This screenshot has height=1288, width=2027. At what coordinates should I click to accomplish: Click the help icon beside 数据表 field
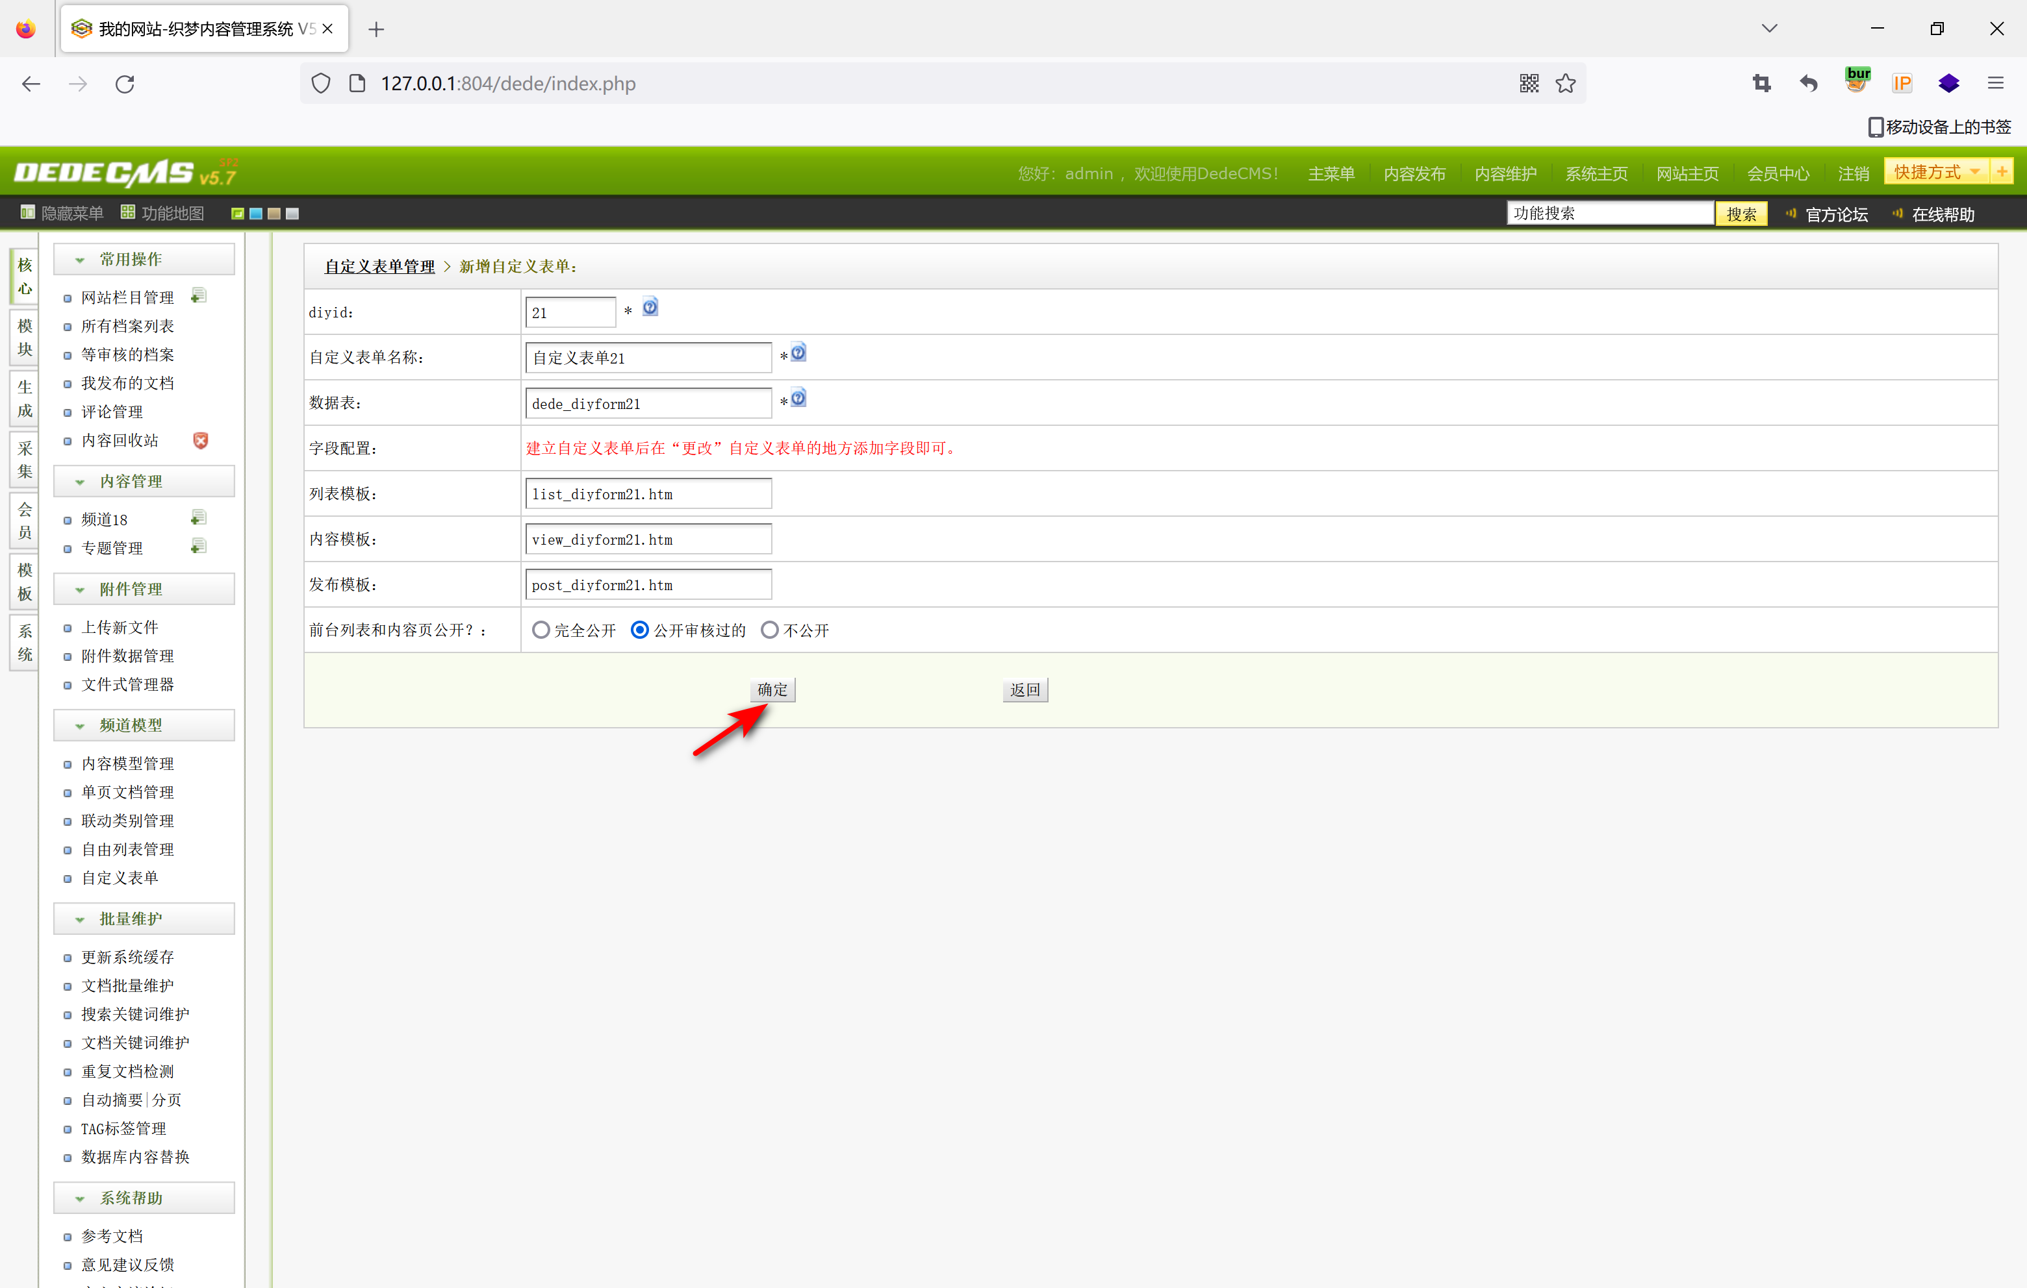click(x=798, y=398)
